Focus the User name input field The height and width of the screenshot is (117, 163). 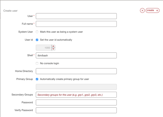tap(76, 16)
